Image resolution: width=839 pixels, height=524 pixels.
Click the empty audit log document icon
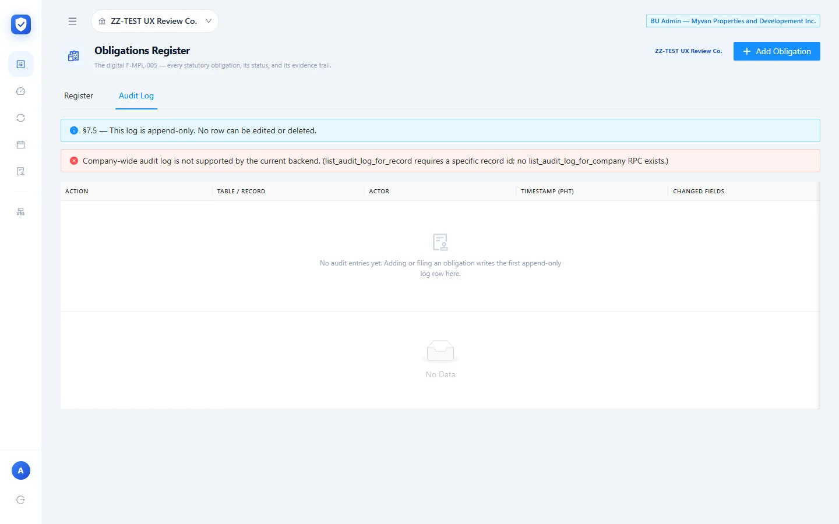pos(440,242)
